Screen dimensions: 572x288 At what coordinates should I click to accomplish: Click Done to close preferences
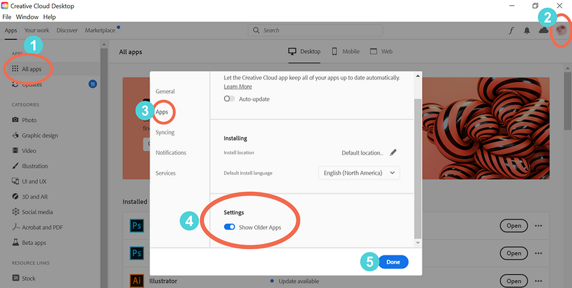393,262
